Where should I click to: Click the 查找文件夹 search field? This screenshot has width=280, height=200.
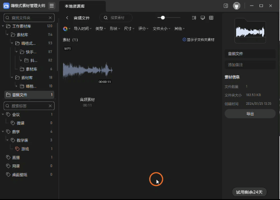pyautogui.click(x=29, y=18)
